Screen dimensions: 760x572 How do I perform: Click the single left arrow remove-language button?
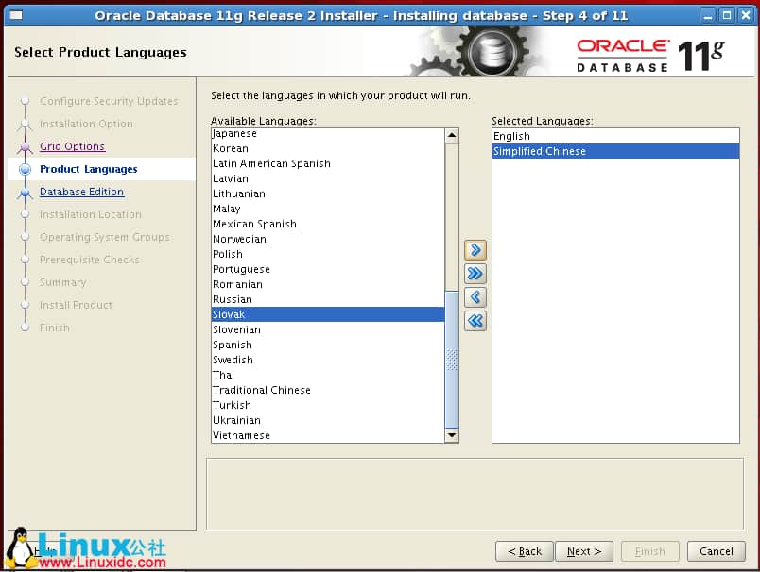[475, 297]
